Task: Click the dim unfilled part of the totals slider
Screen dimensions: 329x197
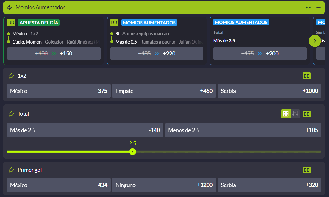Action: [229, 152]
